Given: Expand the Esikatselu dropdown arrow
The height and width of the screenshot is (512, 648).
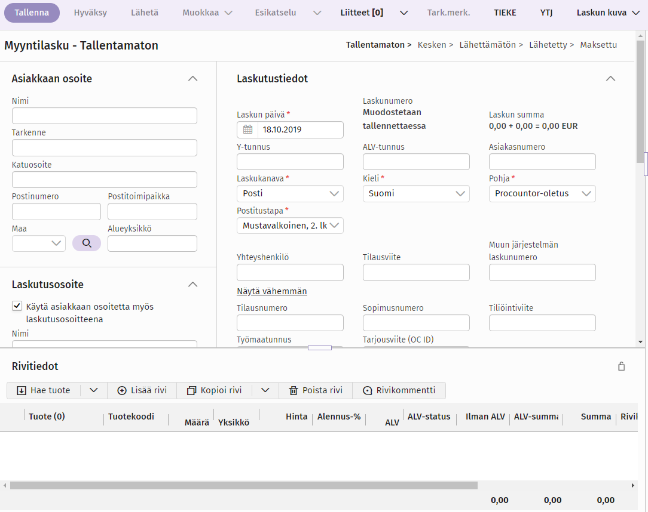Looking at the screenshot, I should [317, 13].
